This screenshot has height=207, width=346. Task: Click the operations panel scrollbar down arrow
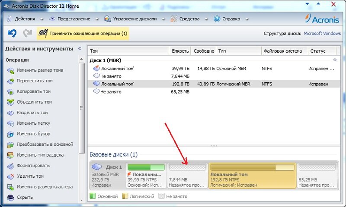coord(81,200)
